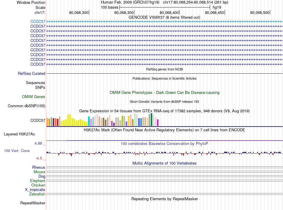Open the Gene Expression in 54 tissues GTEx title
The width and height of the screenshot is (283, 210).
pos(164,111)
